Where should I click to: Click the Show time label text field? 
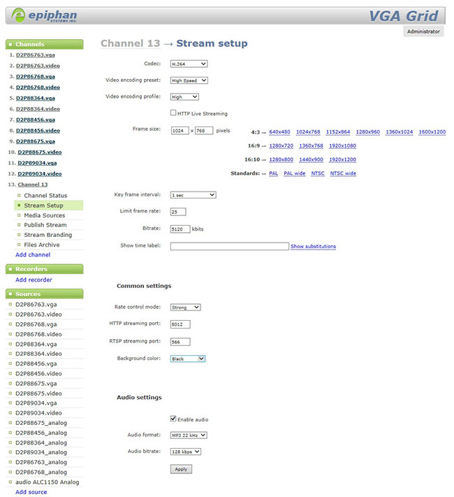pos(229,246)
